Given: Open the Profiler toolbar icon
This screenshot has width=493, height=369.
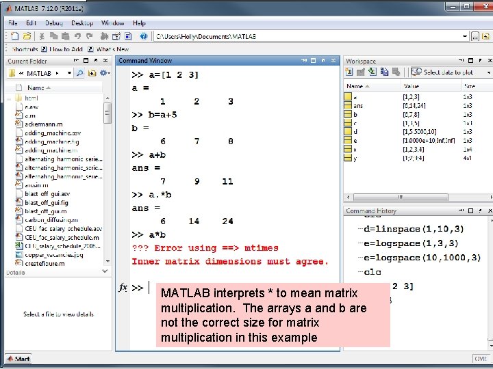Looking at the screenshot, I should (x=128, y=36).
